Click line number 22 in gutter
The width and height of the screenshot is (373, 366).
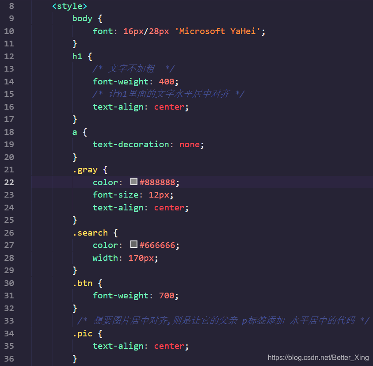(x=9, y=182)
